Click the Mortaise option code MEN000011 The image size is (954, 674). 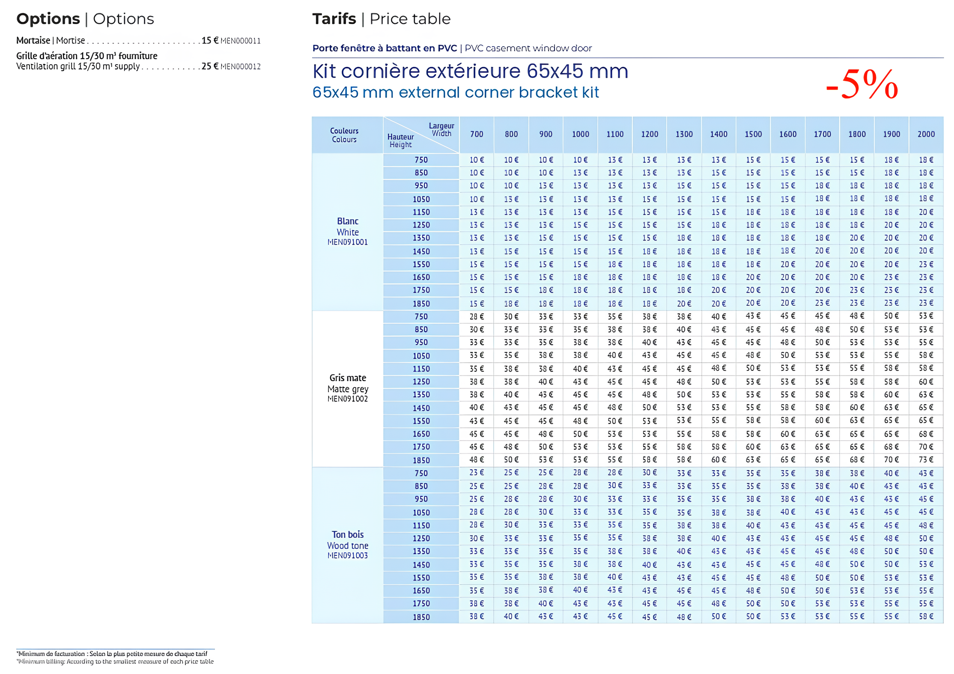(x=240, y=41)
